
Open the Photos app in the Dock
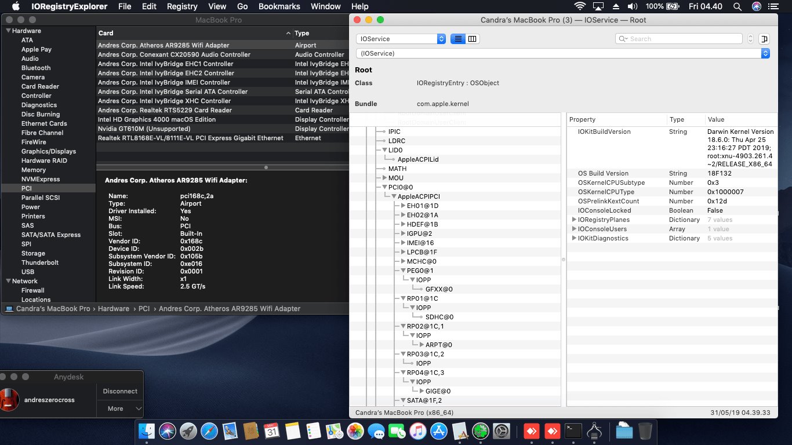point(355,431)
